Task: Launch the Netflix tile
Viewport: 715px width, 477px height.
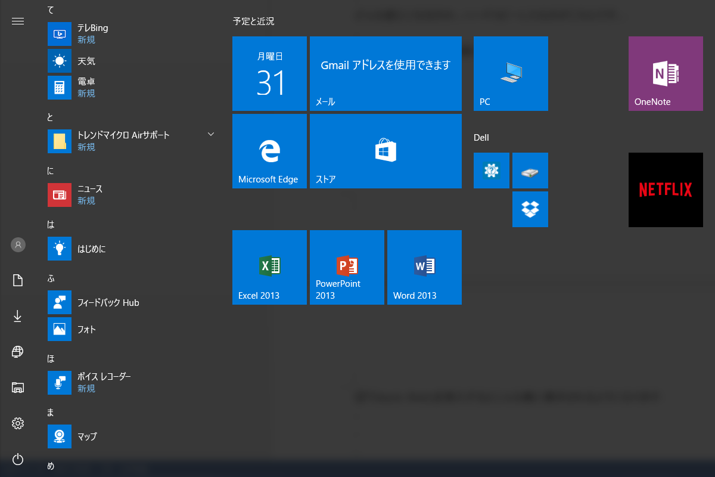Action: click(x=666, y=190)
